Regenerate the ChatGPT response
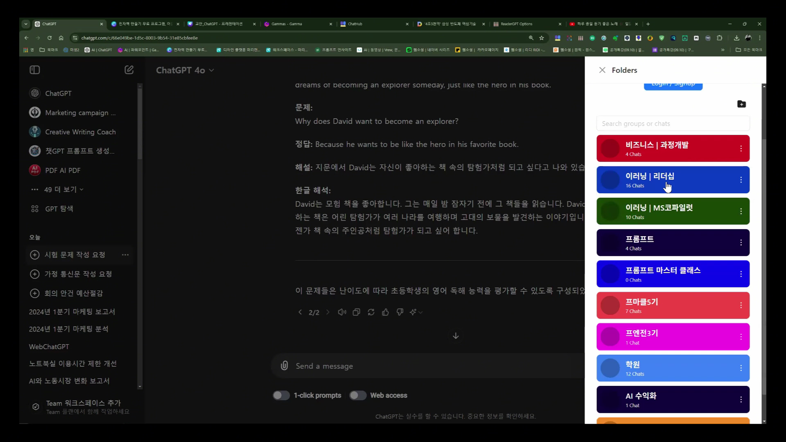The image size is (786, 442). [x=371, y=312]
